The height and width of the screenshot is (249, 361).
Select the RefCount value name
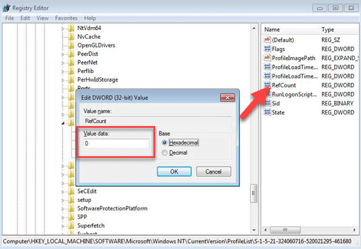pyautogui.click(x=284, y=85)
